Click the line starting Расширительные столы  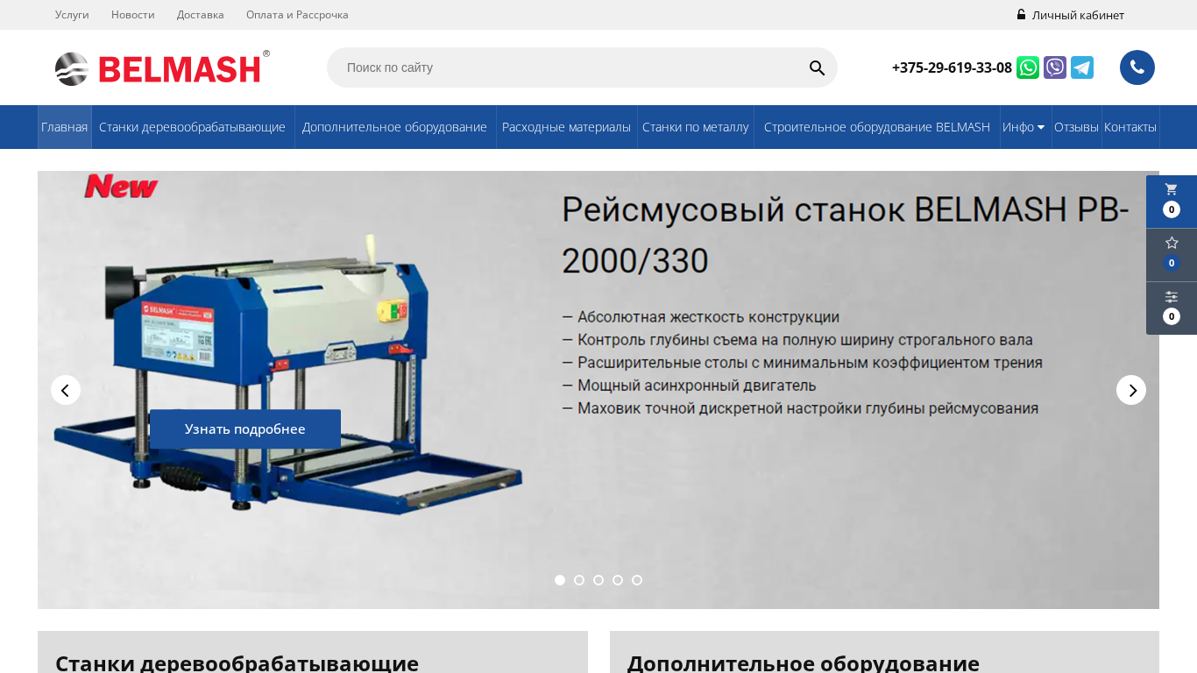pyautogui.click(x=803, y=363)
